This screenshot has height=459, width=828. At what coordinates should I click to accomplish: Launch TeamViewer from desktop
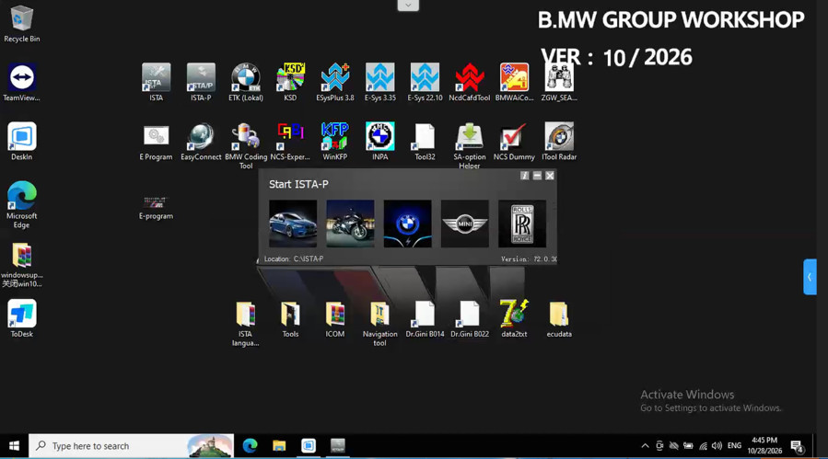click(21, 77)
